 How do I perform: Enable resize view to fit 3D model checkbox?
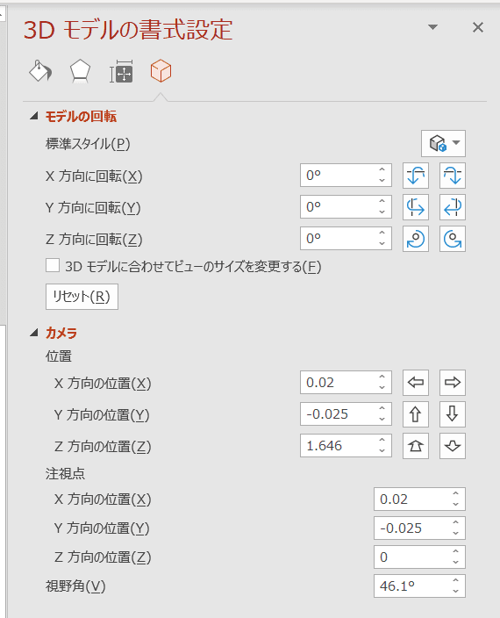[x=53, y=266]
